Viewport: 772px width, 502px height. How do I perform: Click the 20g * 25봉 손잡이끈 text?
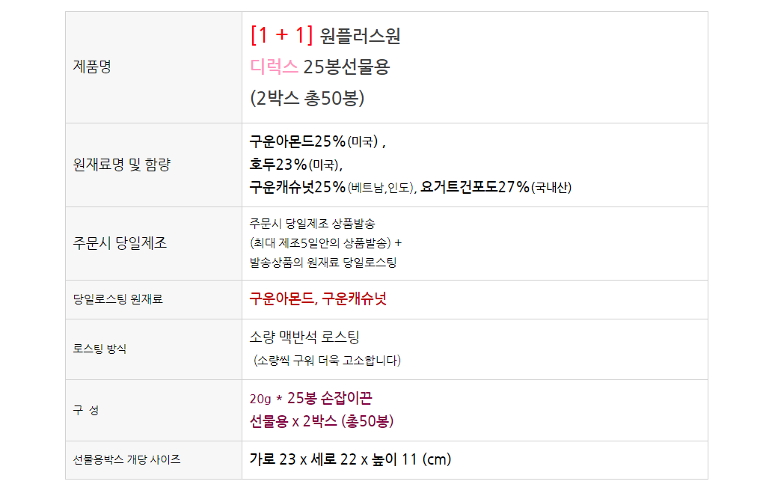click(x=310, y=398)
